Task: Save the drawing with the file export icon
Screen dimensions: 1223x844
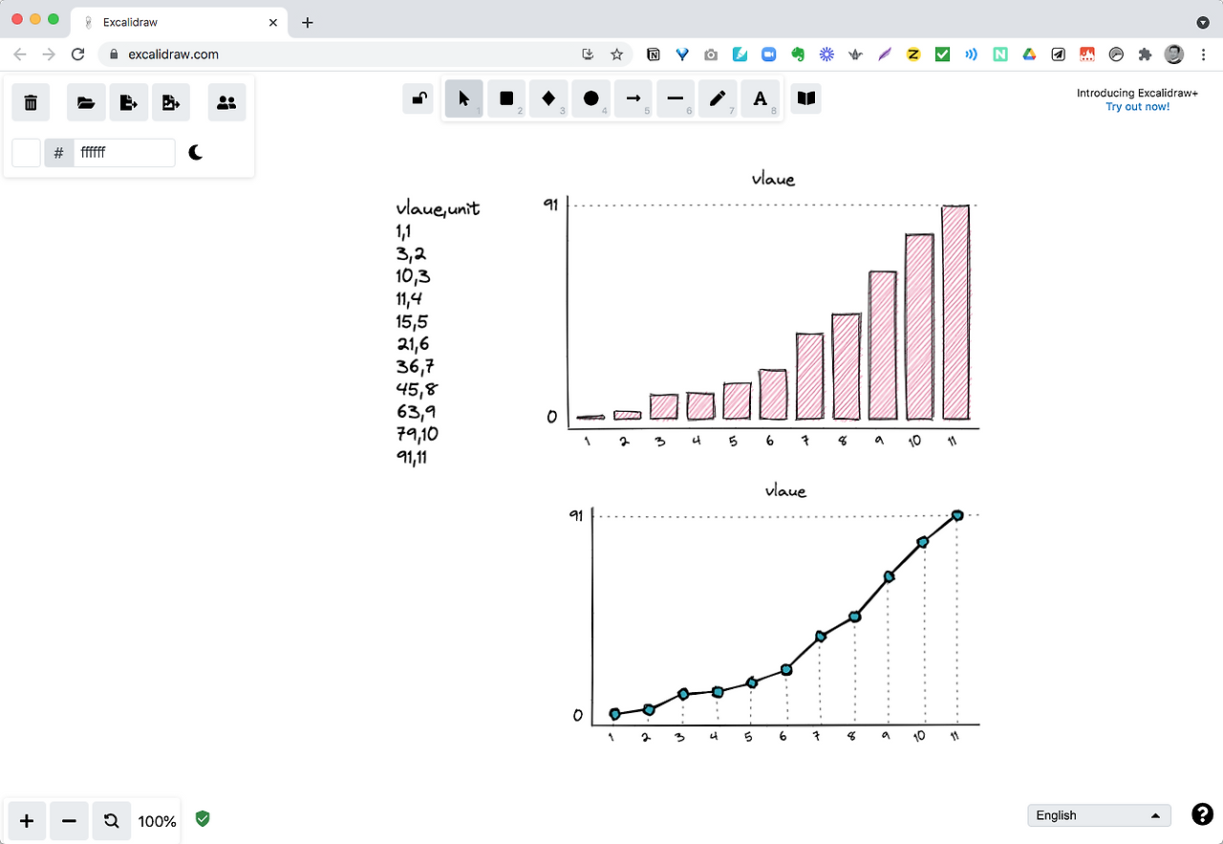Action: (x=128, y=102)
